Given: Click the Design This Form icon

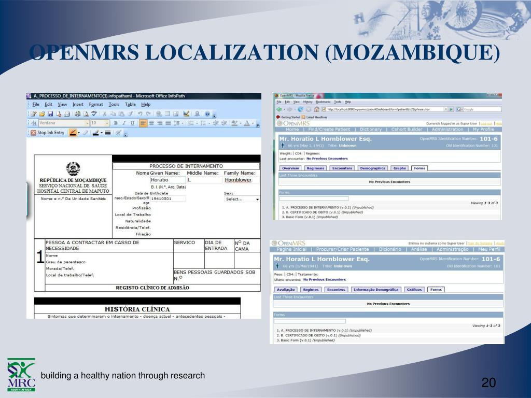Looking at the screenshot, I should point(186,114).
